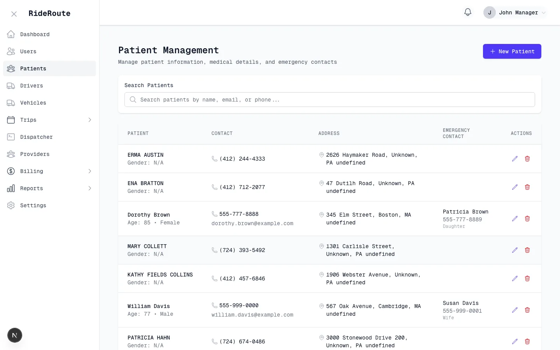Click the New Patient button

(512, 51)
